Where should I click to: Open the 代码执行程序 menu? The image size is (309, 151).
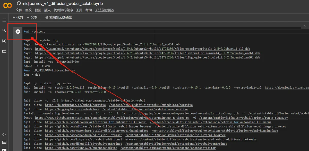(63, 10)
